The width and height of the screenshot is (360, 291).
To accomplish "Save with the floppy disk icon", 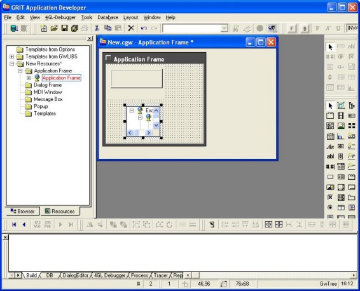I will (x=64, y=29).
